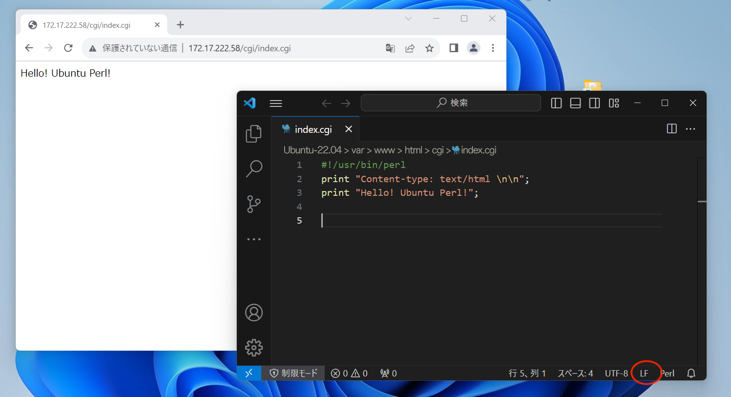This screenshot has width=731, height=397.
Task: Click the Accounts icon above the gear
Action: (253, 313)
